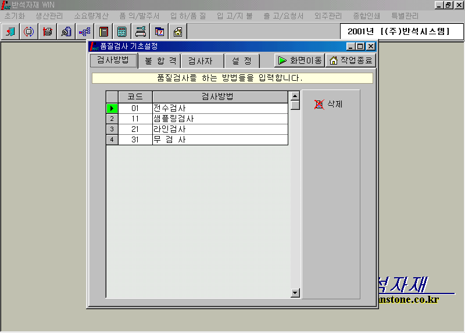Switch to the 불 합 격 tab
Image resolution: width=465 pixels, height=333 pixels.
pos(160,61)
